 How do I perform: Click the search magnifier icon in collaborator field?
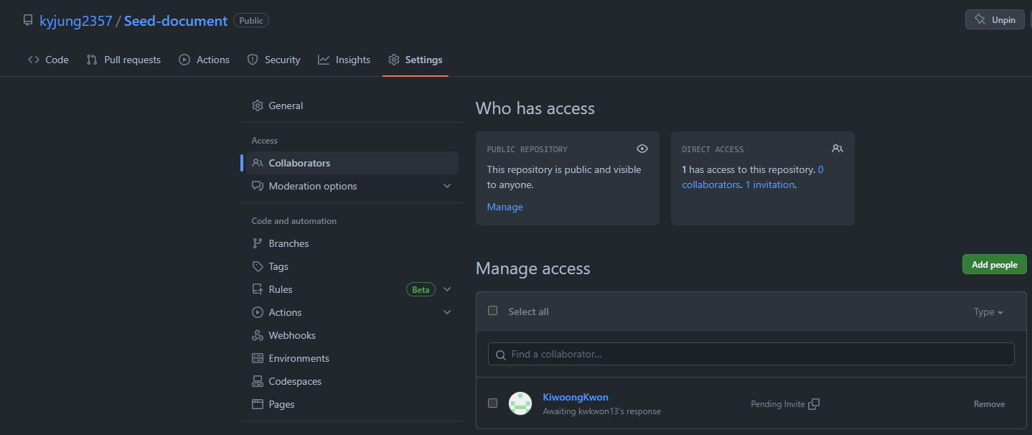501,355
